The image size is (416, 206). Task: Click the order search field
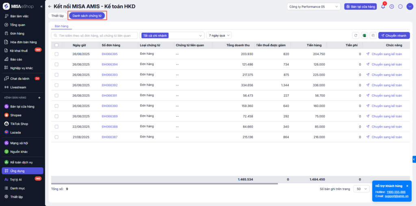click(x=95, y=36)
